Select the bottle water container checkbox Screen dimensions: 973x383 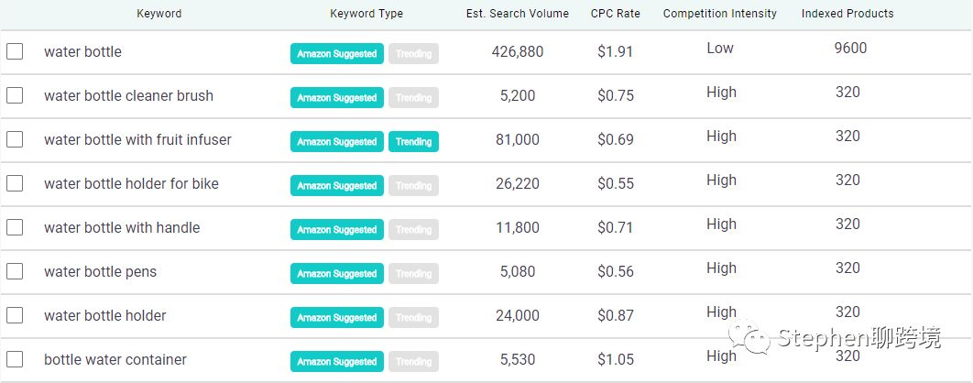[15, 359]
